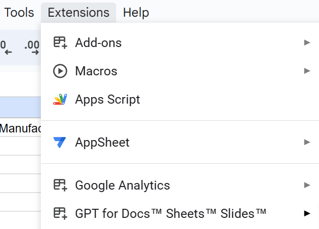The width and height of the screenshot is (319, 229).
Task: Select the cell containing Manufac text
Action: [20, 128]
